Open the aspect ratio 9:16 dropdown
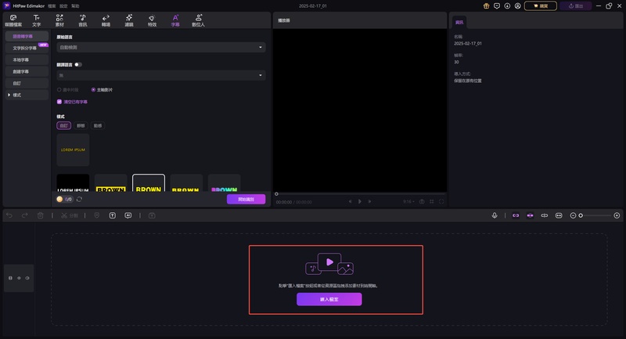 click(x=408, y=201)
